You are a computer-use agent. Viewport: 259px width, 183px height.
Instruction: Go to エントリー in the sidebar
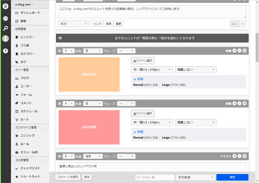click(27, 37)
